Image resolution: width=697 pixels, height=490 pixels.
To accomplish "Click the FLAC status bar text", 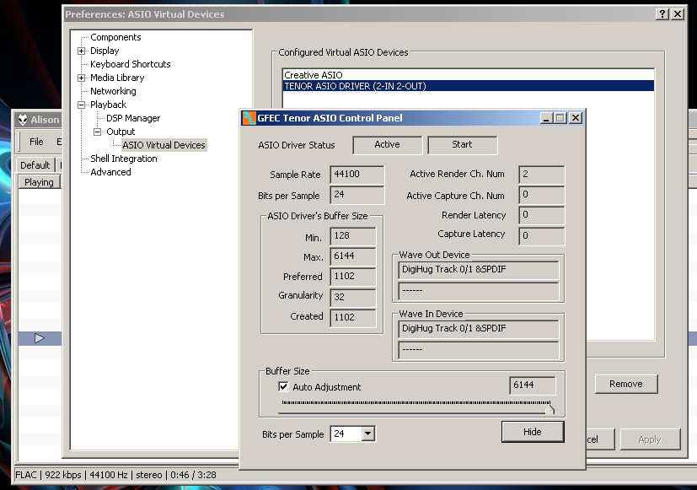I will tap(26, 475).
